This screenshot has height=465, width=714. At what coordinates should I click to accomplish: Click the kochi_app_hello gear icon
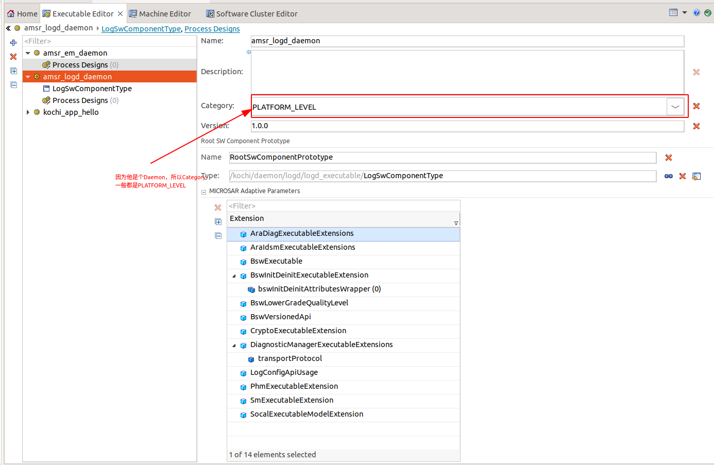(37, 112)
